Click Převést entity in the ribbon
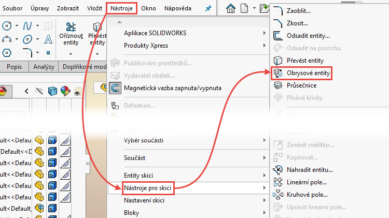The image size is (389, 218). (x=98, y=34)
